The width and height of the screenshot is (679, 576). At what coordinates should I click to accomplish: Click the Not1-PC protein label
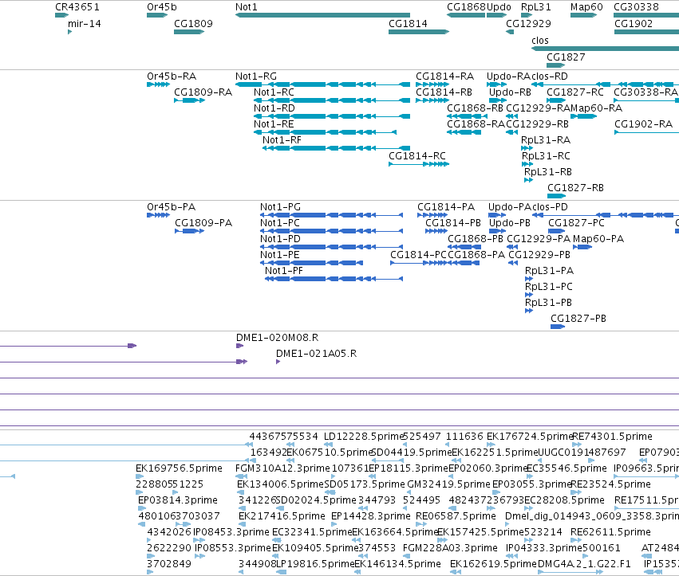[280, 223]
